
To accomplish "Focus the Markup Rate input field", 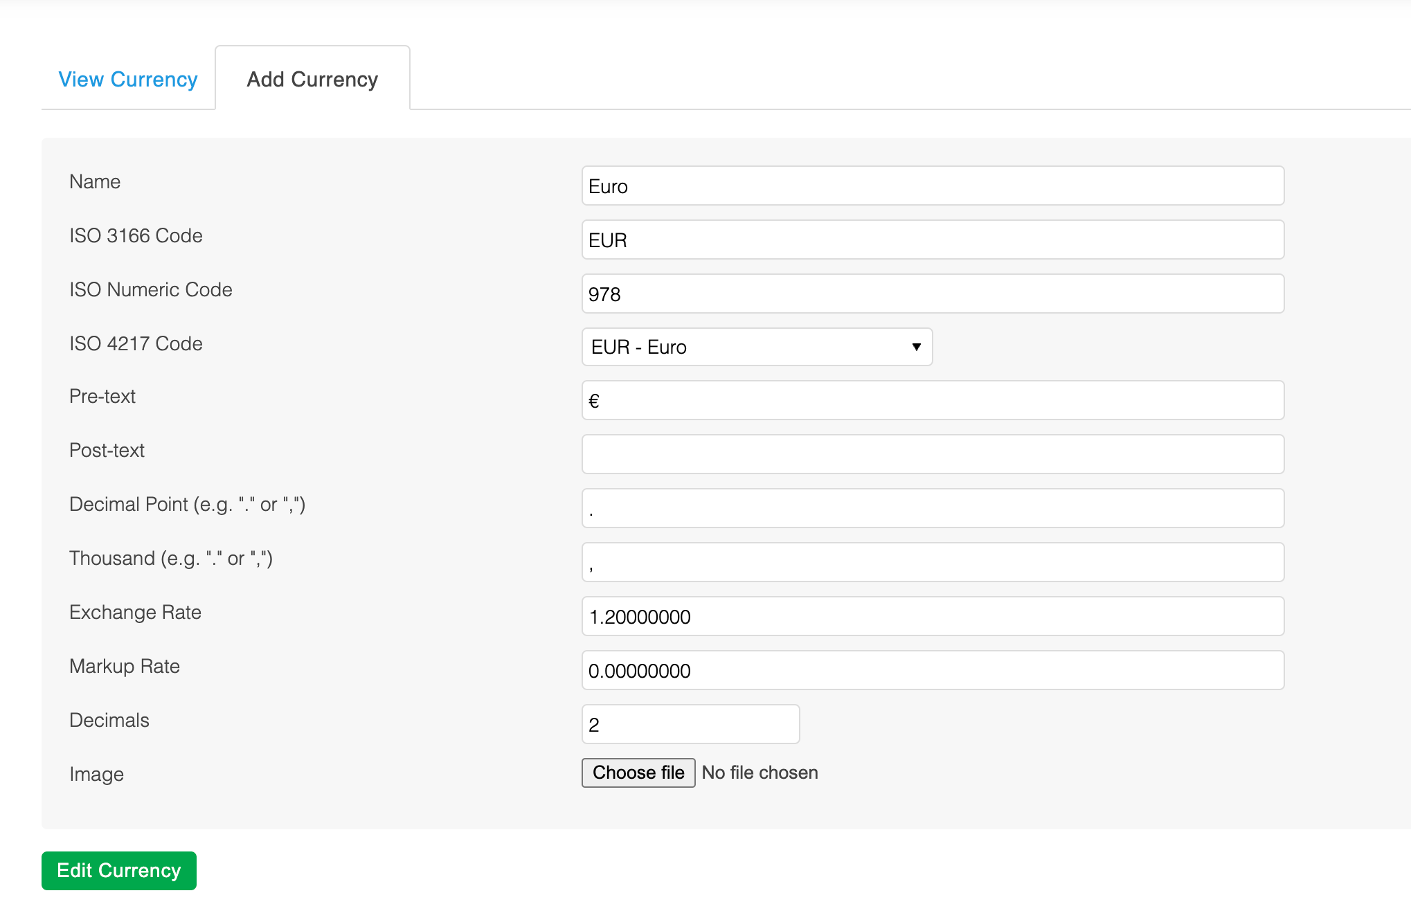I will [x=932, y=671].
